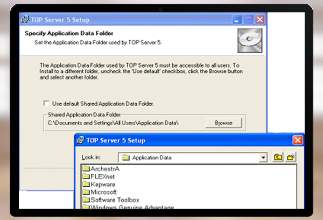
Task: Expand the Look in dropdown arrow
Action: click(x=263, y=157)
